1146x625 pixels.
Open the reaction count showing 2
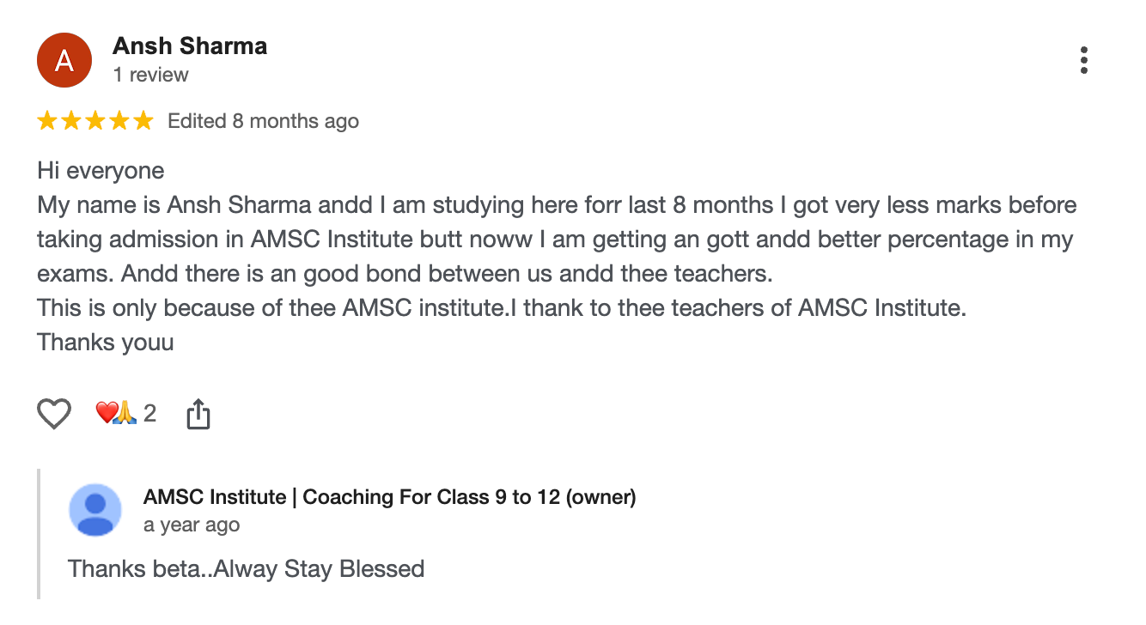[x=149, y=414]
